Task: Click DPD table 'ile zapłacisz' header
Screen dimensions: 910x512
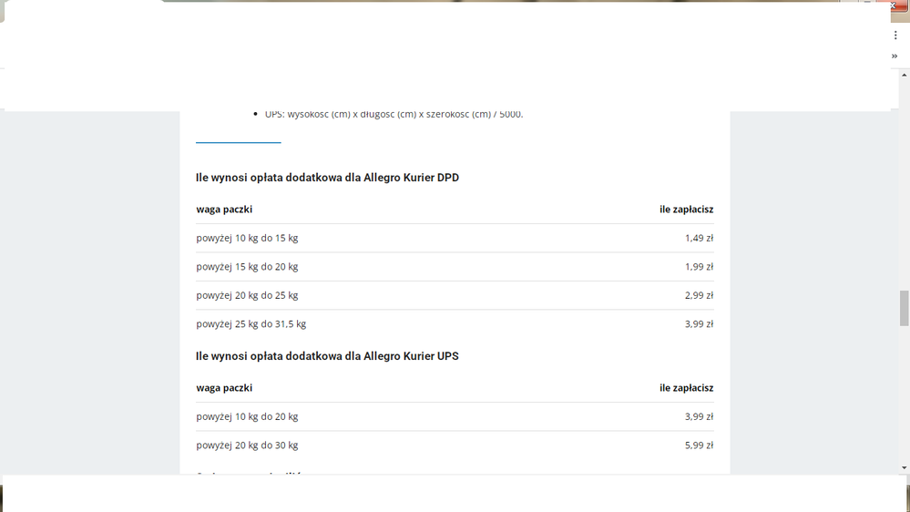Action: (x=686, y=210)
